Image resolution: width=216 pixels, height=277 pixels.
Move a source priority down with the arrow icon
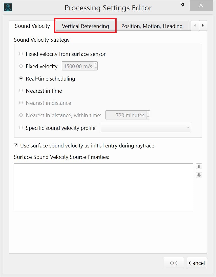coord(199,175)
